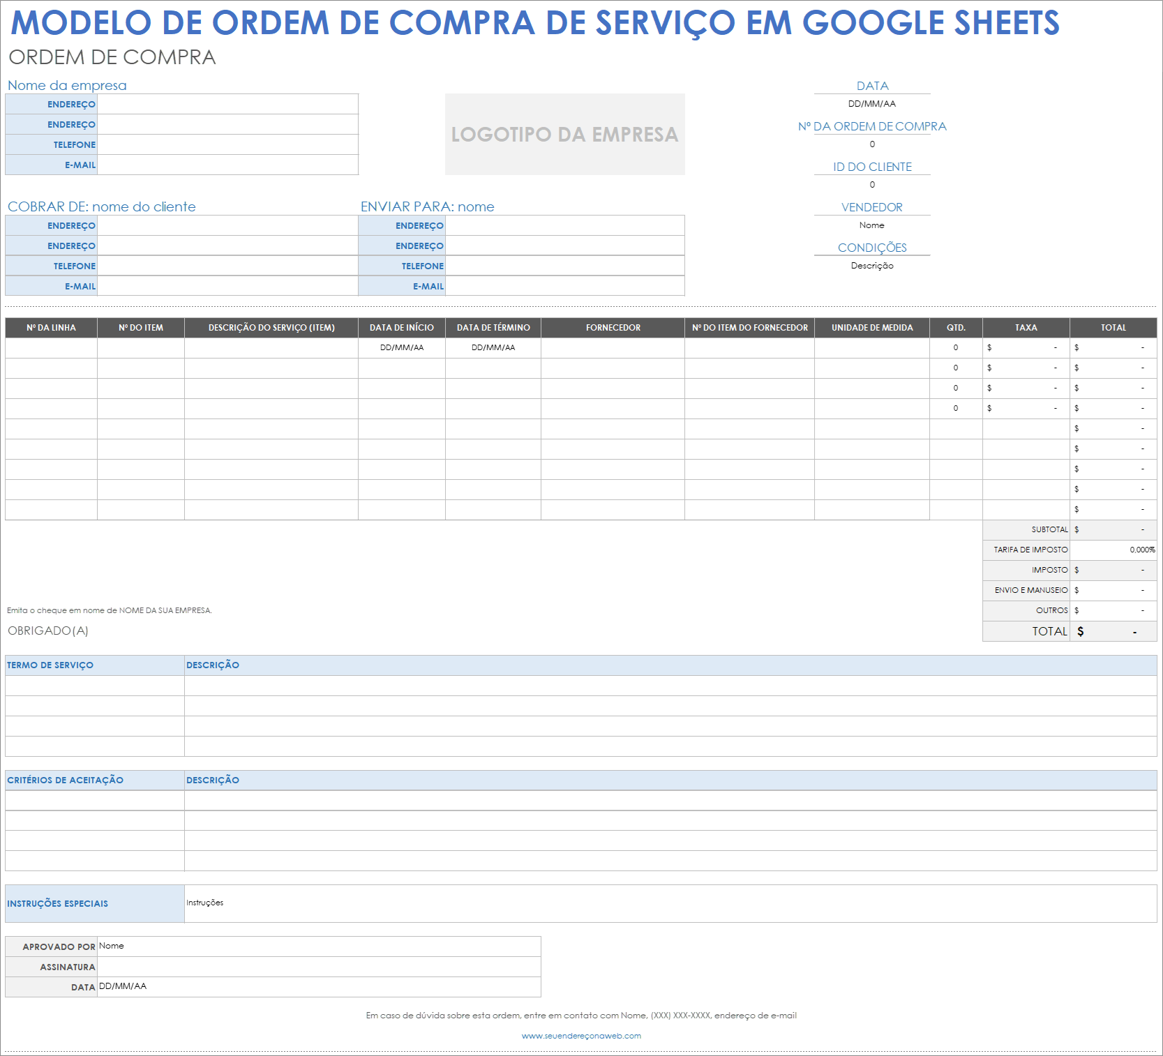Click the E-MAIL field under COBRAR DE

point(227,285)
